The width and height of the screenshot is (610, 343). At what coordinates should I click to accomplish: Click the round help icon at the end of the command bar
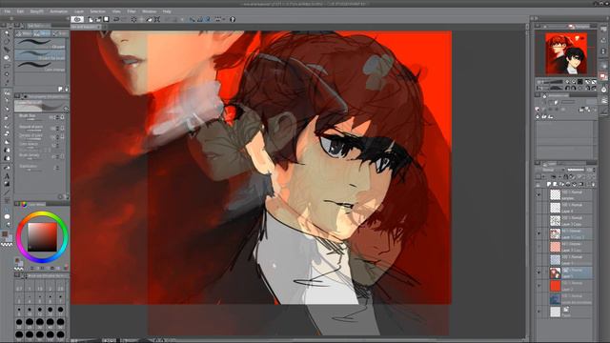[233, 19]
